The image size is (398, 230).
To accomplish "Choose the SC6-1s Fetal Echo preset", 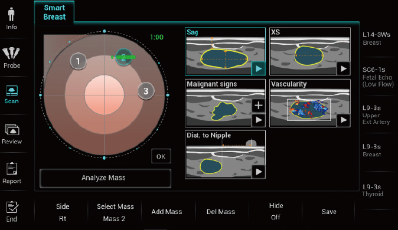I will pos(378,77).
